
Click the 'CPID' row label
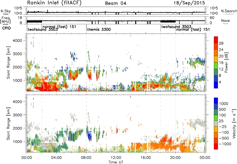[7, 28]
